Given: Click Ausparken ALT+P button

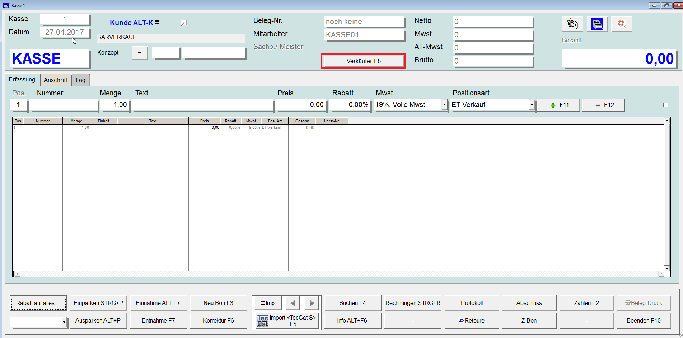Looking at the screenshot, I should (x=98, y=321).
